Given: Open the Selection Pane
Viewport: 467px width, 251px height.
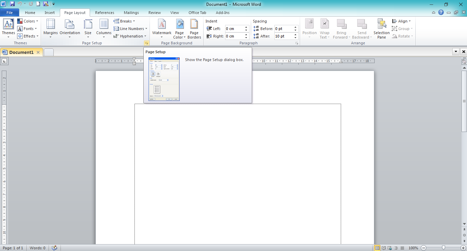Looking at the screenshot, I should [381, 29].
